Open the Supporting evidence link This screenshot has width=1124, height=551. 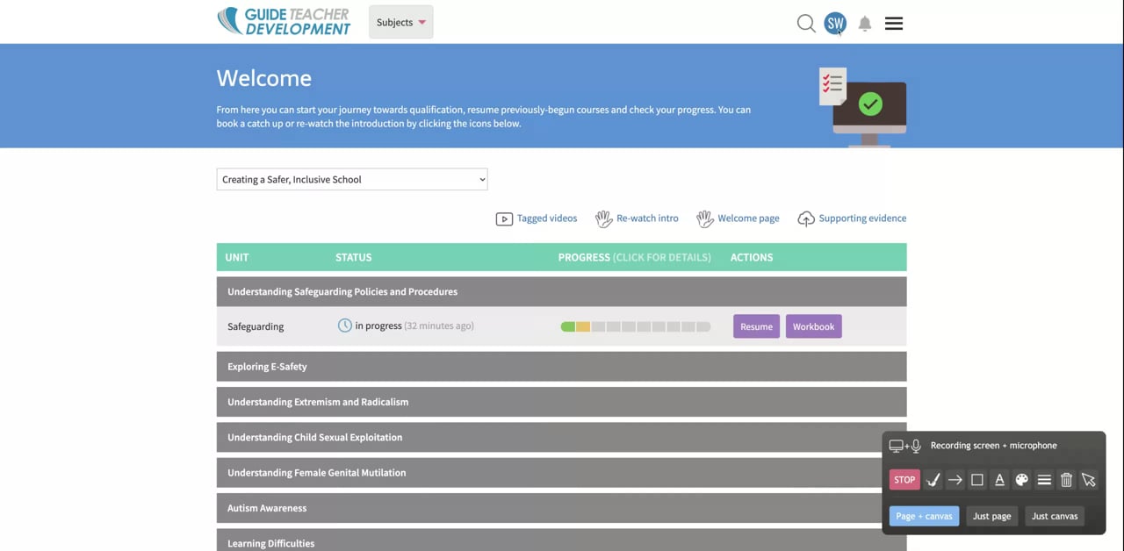[x=862, y=218]
